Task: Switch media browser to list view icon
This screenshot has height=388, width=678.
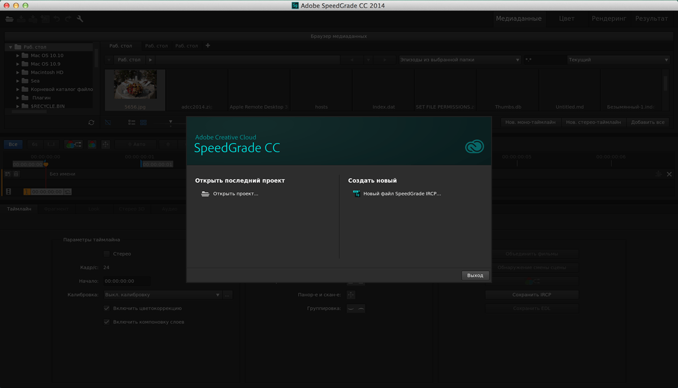Action: tap(132, 122)
